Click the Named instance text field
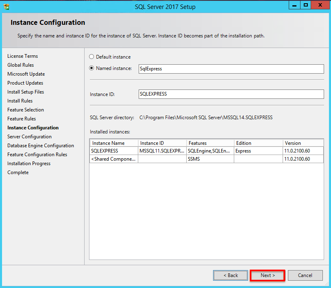Image resolution: width=331 pixels, height=288 pixels. [231, 69]
